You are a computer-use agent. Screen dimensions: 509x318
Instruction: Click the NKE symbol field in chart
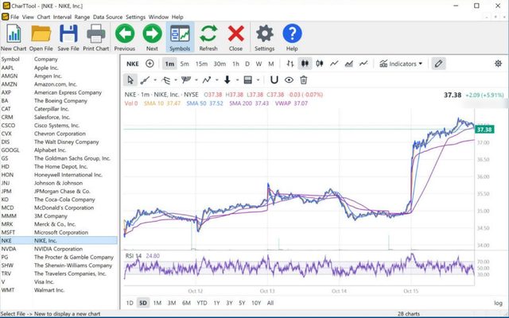(x=133, y=64)
